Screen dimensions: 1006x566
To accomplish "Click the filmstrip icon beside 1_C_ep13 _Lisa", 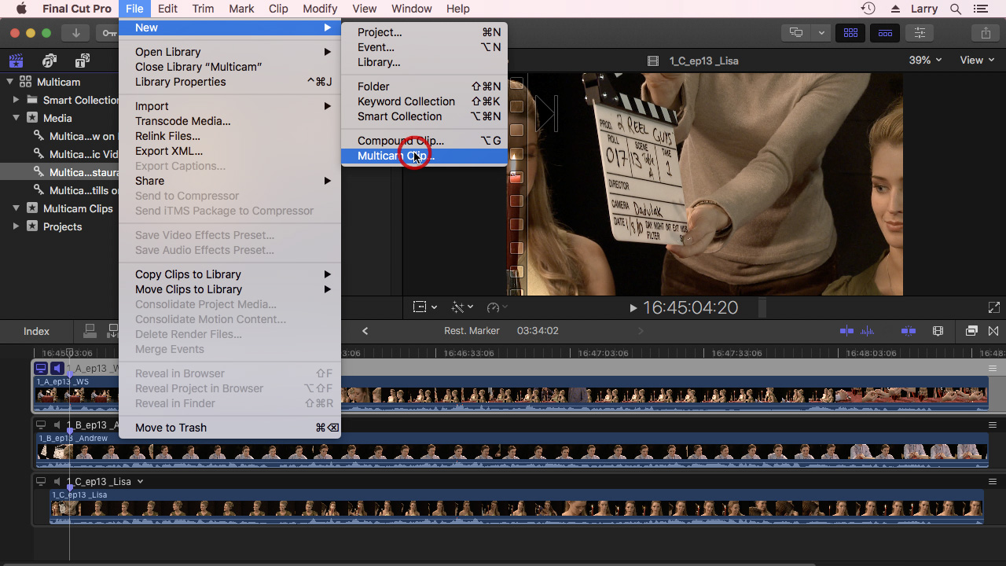I will (x=652, y=61).
